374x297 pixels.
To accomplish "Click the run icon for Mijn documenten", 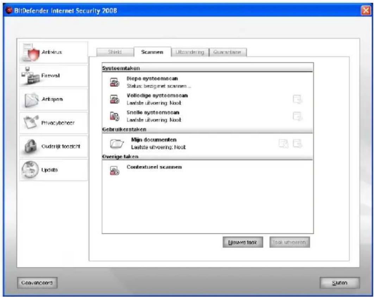I will point(298,144).
